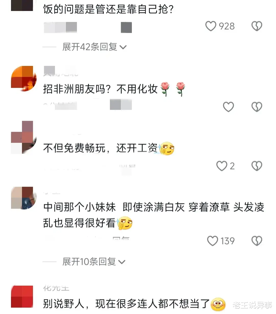Tap the 928 like count

(227, 26)
